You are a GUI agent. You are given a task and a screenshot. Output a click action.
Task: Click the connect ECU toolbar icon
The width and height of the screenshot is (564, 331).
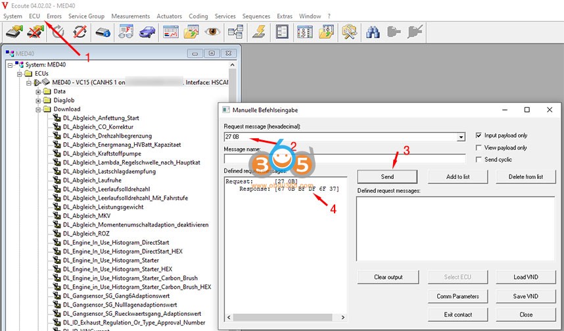[14, 32]
